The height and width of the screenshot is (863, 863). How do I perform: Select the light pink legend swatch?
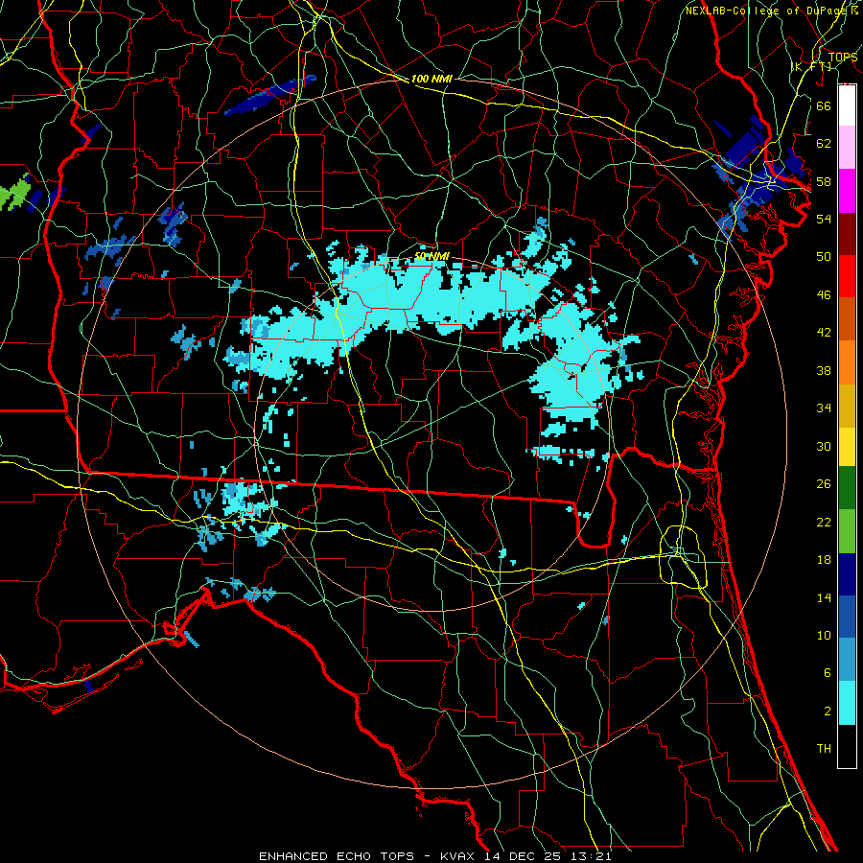point(847,148)
